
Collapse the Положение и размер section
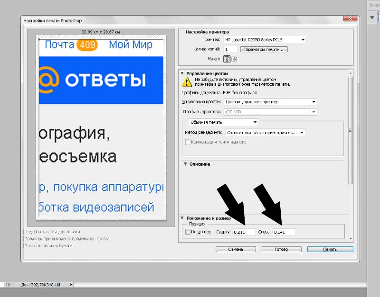[x=182, y=218]
